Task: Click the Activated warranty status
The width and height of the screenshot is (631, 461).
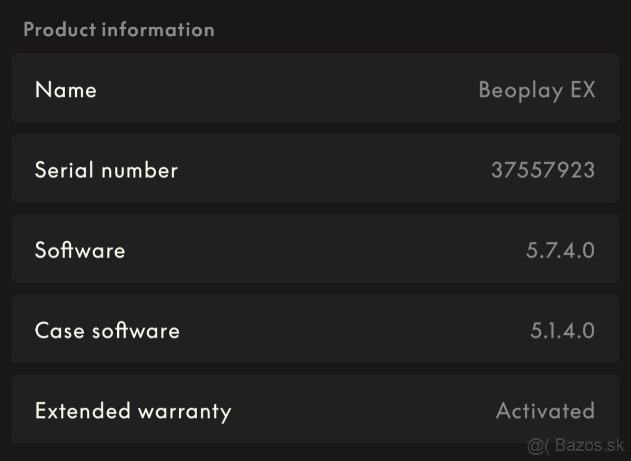Action: pos(545,411)
